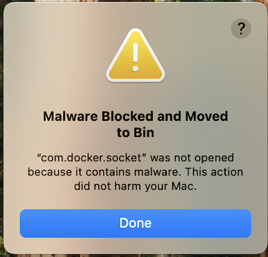Click the word "Malware" in the title
The width and height of the screenshot is (268, 257).
tap(70, 116)
